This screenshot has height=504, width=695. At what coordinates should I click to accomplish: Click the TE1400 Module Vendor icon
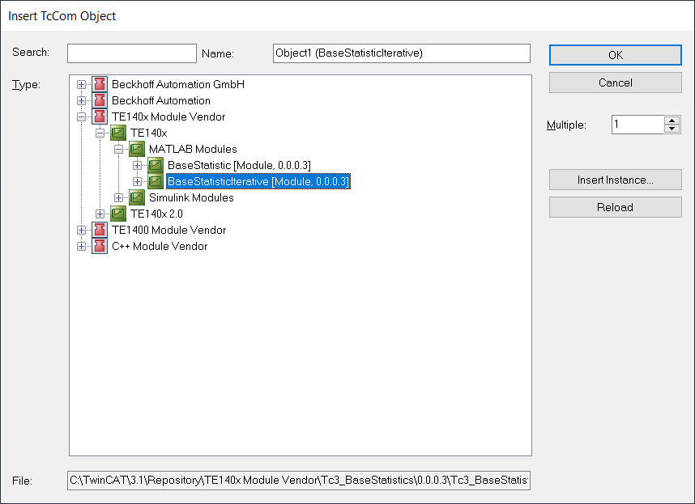(x=100, y=230)
